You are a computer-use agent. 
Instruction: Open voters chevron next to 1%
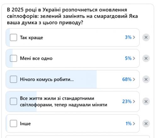[134, 124]
